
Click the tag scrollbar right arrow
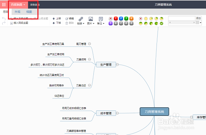[194, 23]
